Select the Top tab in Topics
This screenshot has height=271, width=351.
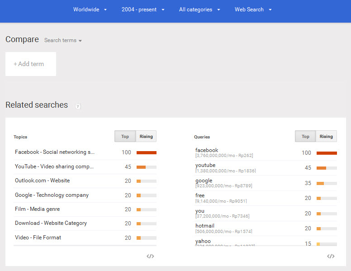point(125,136)
